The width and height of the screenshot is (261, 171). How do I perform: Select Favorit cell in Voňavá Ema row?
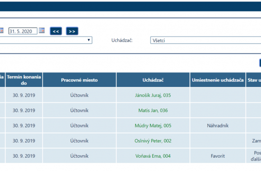pos(218,156)
